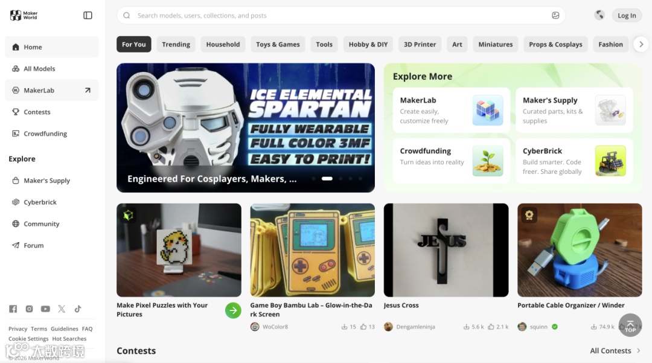Open MakerWorld TikTok icon
This screenshot has width=652, height=363.
point(78,309)
